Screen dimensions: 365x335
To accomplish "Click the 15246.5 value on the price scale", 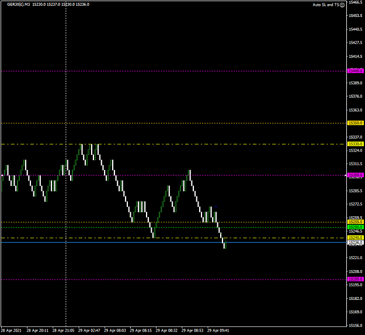I will (x=355, y=232).
